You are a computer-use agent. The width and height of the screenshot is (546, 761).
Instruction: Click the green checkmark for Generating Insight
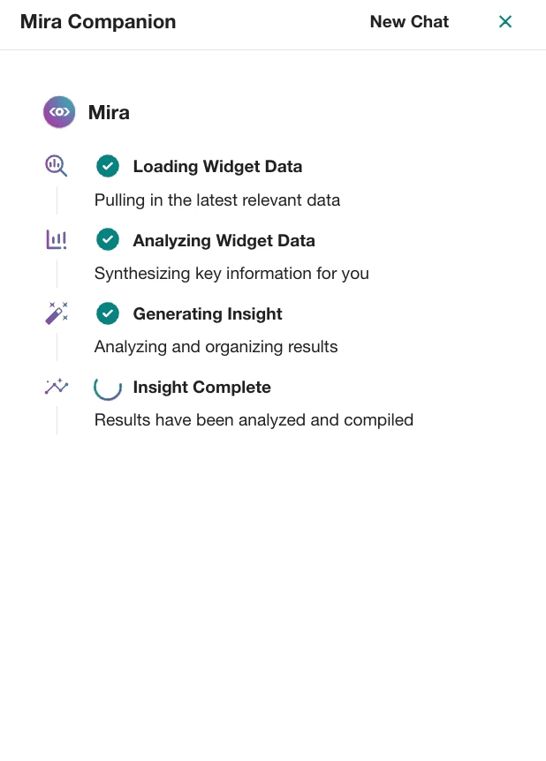coord(108,313)
